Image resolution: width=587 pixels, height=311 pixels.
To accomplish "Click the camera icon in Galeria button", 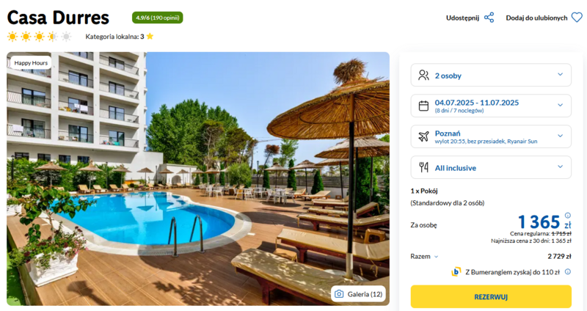I will coord(339,294).
